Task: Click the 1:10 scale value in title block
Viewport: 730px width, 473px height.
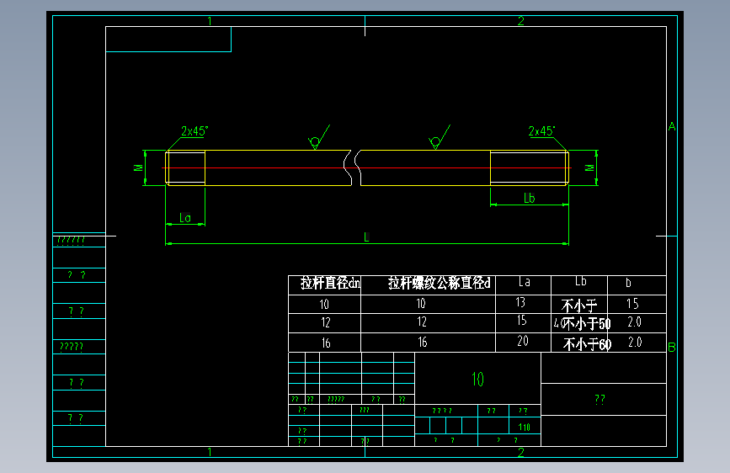Action: click(525, 428)
